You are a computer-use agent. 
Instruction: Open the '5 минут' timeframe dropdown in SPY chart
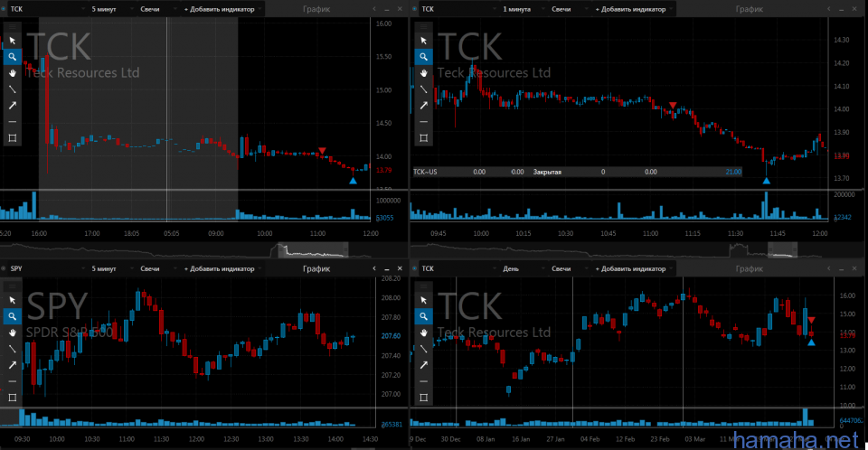click(x=112, y=268)
